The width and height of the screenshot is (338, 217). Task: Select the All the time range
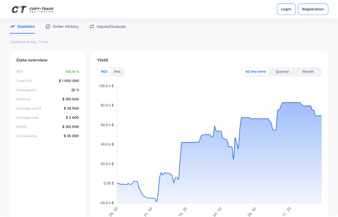point(255,72)
